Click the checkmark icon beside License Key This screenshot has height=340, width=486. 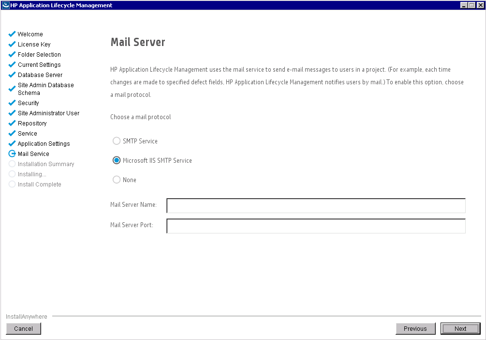tap(12, 44)
